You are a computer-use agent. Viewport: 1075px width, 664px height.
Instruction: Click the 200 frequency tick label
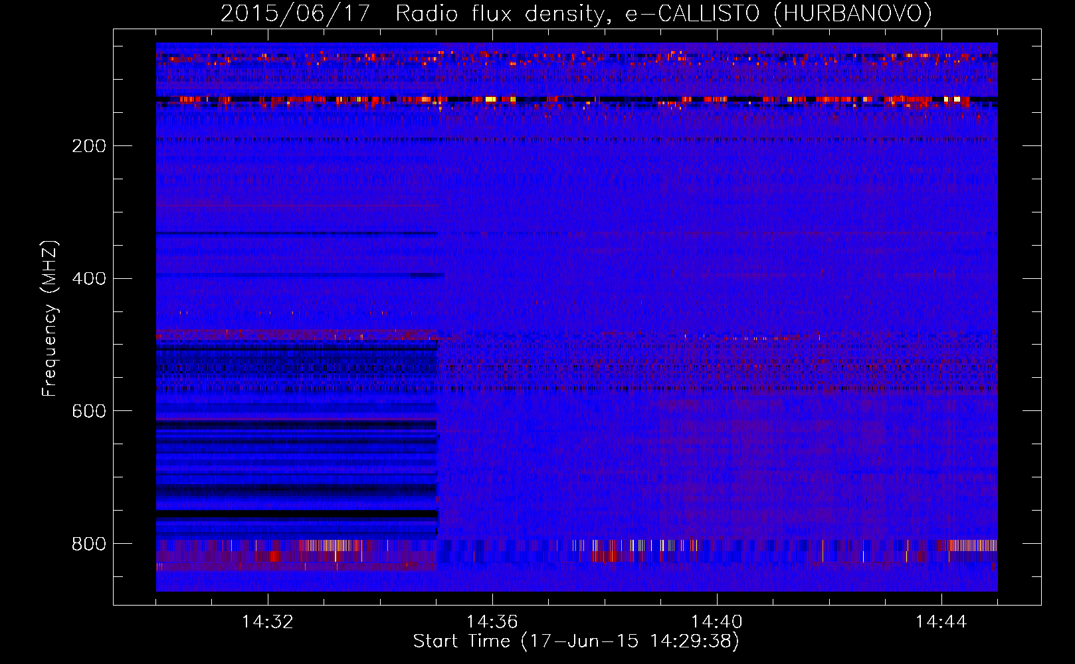(x=89, y=146)
